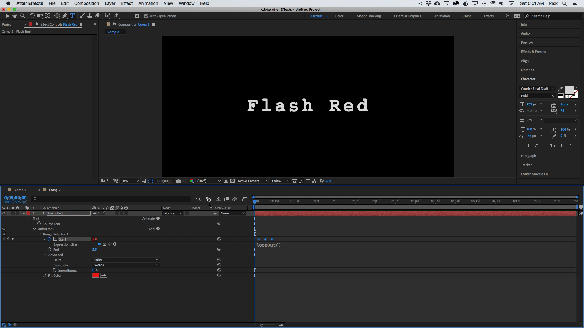Switch to the Comp 1 timeline tab
584x328 pixels.
point(20,190)
